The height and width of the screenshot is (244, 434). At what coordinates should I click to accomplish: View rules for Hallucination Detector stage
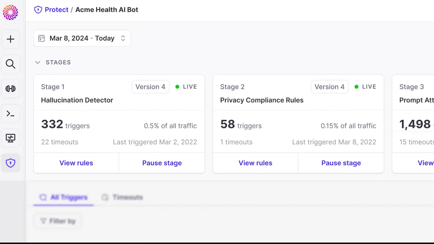coord(76,163)
